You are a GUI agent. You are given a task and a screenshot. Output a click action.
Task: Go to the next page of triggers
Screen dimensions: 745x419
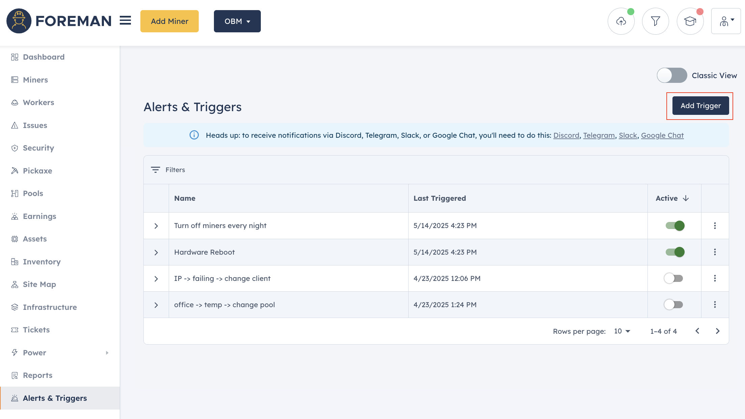[718, 331]
